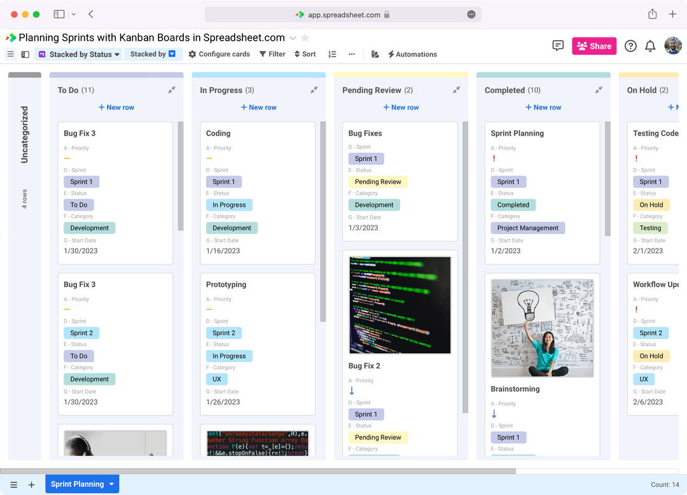The width and height of the screenshot is (687, 495).
Task: Expand the document title chevron
Action: click(x=292, y=38)
